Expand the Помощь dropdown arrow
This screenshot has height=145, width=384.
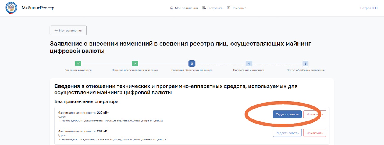click(x=245, y=8)
